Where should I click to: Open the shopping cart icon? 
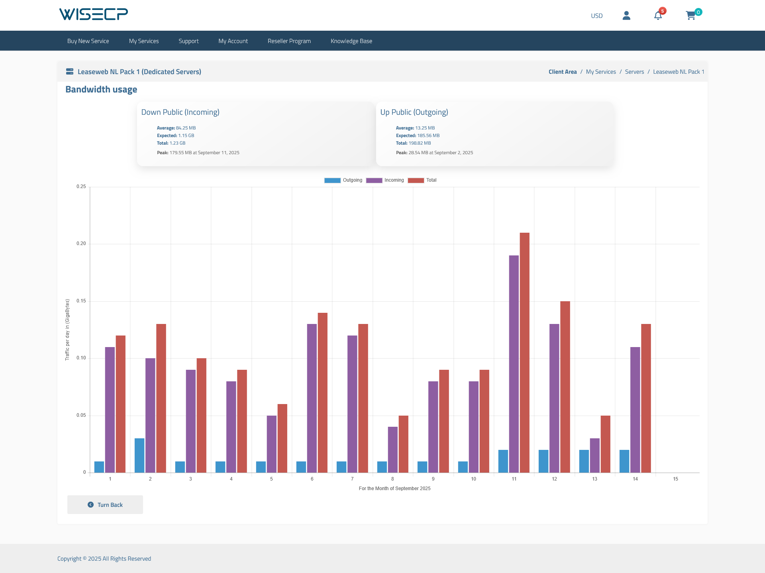690,16
